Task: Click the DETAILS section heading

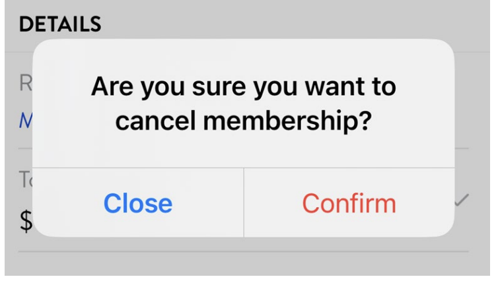Action: click(x=60, y=25)
